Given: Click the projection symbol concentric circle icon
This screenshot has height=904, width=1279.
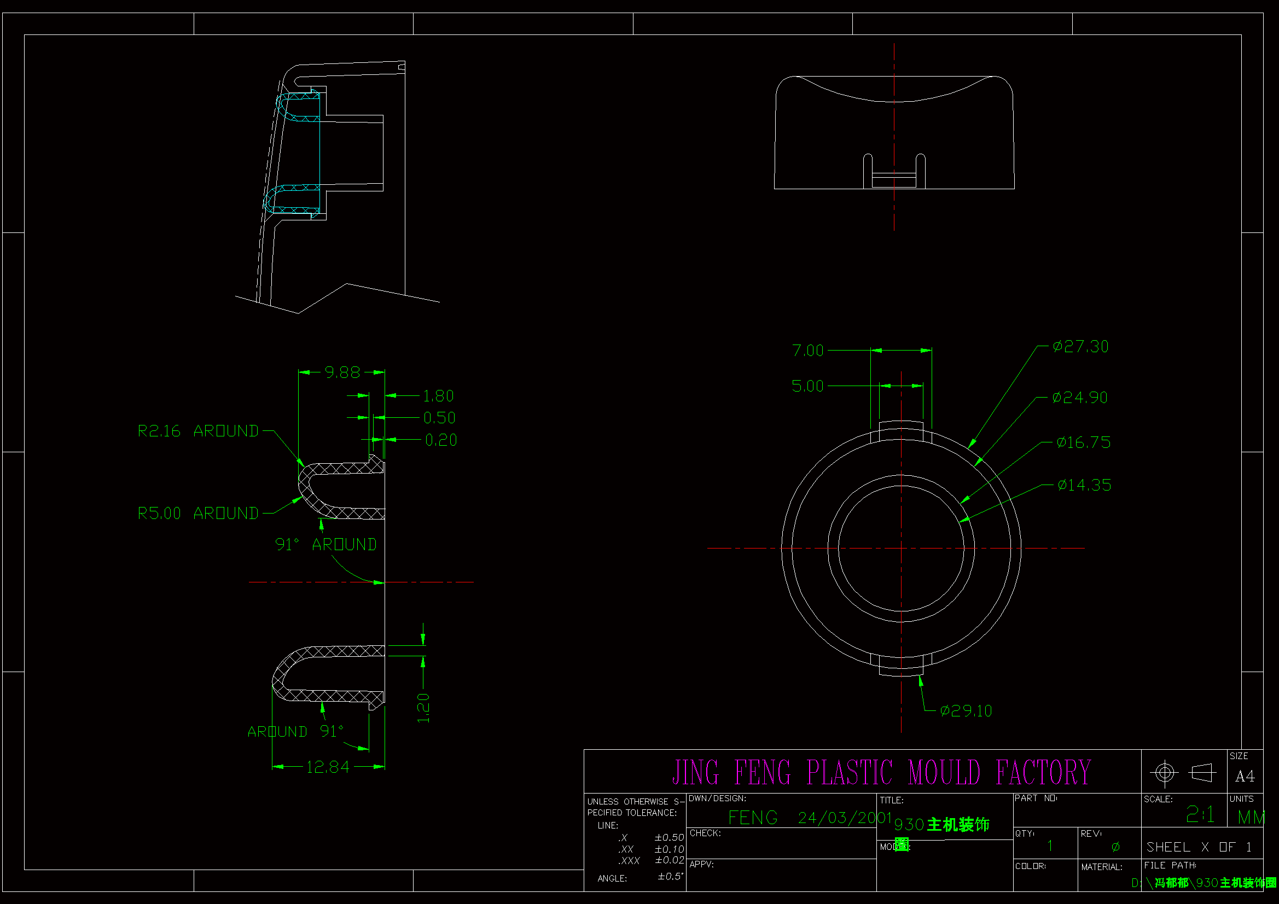Looking at the screenshot, I should click(x=1164, y=773).
